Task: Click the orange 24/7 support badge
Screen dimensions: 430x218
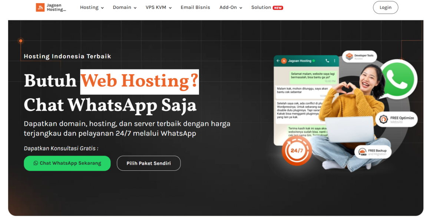Action: 297,151
